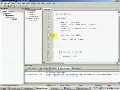120x90 pixels.
Task: Switch to the Build log tab
Action: [x=53, y=68]
